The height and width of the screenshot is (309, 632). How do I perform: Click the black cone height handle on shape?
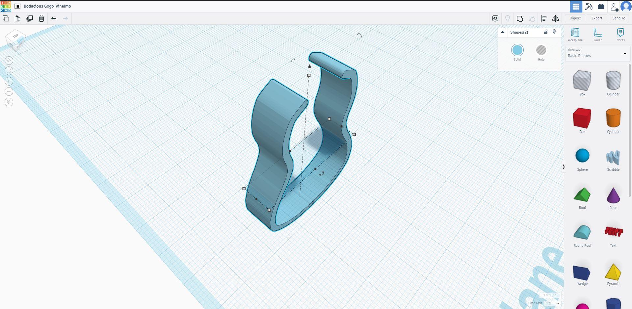[309, 66]
